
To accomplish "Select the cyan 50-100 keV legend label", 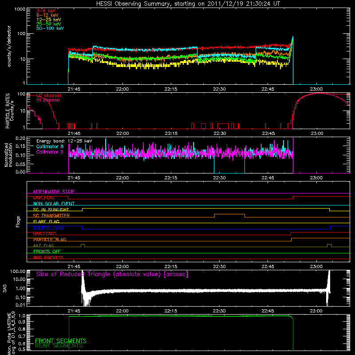I will click(x=50, y=28).
